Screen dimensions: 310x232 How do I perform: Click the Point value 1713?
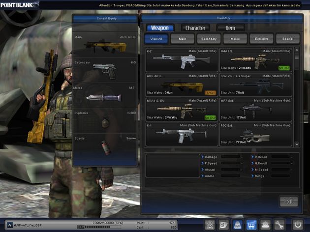click(x=173, y=223)
